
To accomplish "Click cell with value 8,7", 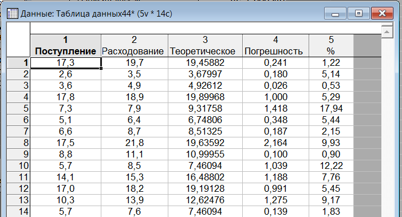I will [x=135, y=132].
